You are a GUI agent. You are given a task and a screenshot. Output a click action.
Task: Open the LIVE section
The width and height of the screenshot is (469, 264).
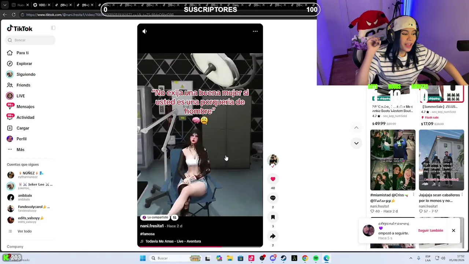[x=21, y=96]
